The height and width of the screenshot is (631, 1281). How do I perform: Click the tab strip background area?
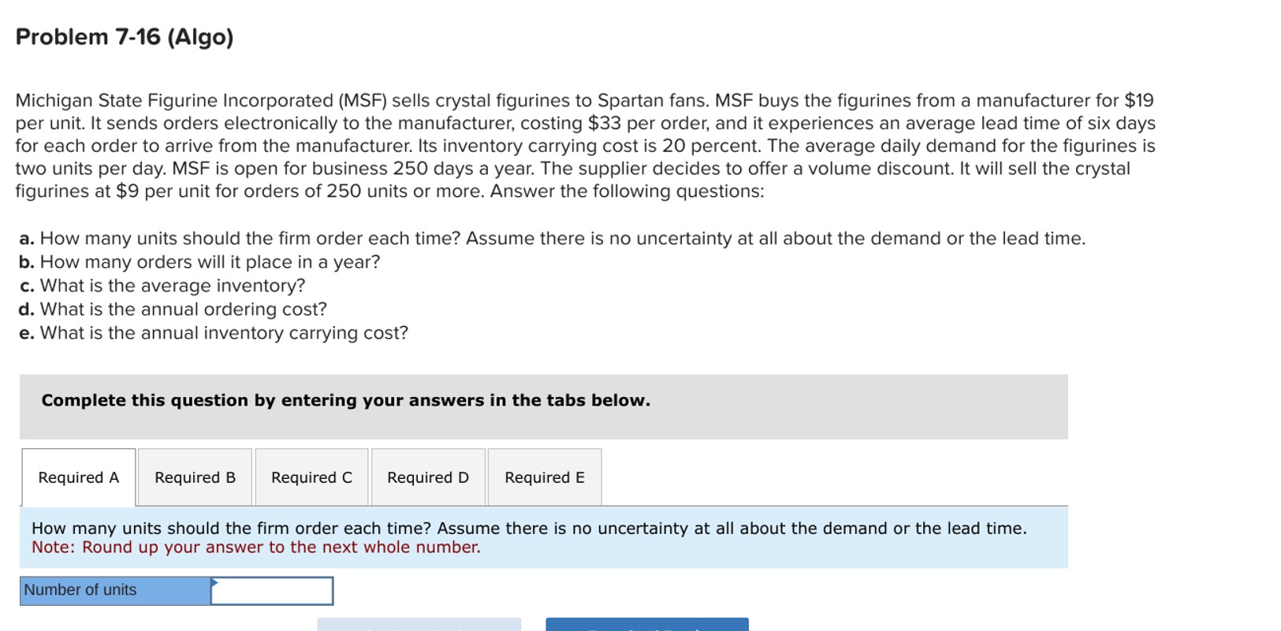tap(828, 477)
